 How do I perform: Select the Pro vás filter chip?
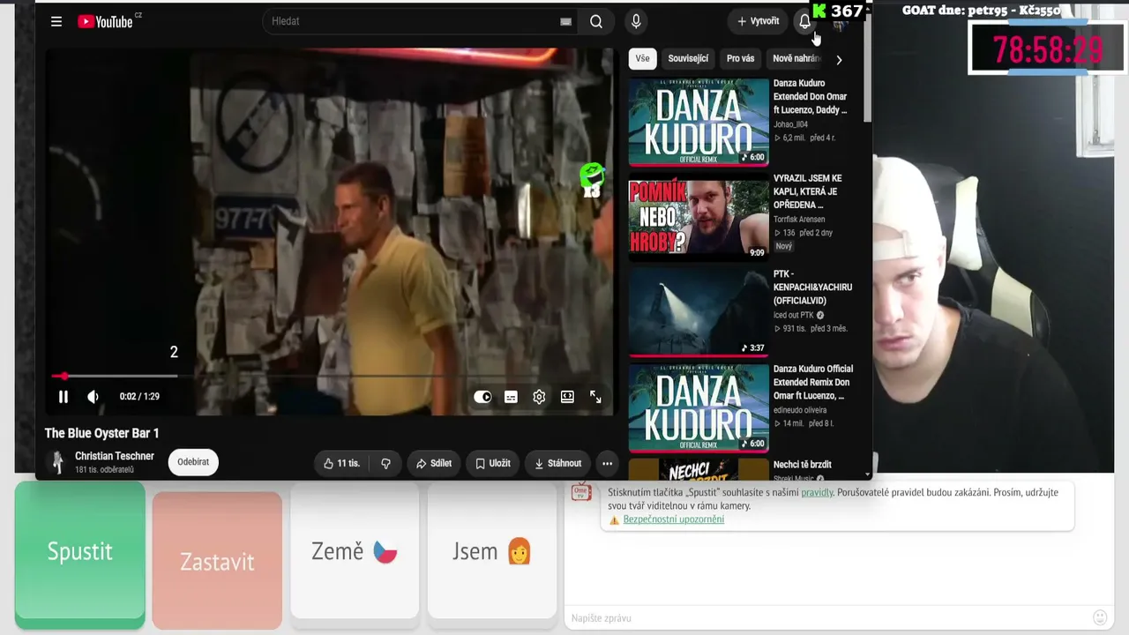click(x=740, y=58)
